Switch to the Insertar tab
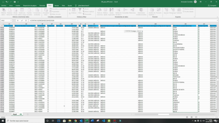 point(18,5)
